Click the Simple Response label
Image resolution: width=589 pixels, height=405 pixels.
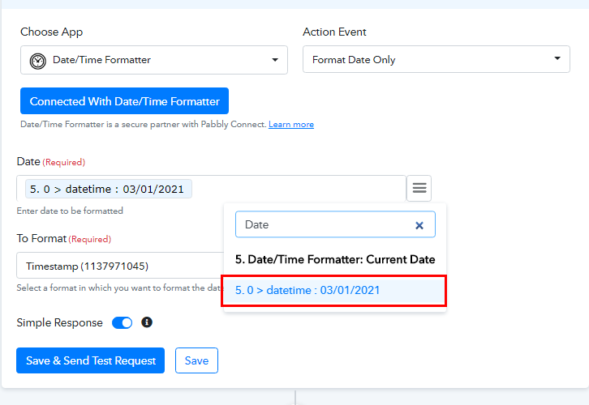point(59,323)
